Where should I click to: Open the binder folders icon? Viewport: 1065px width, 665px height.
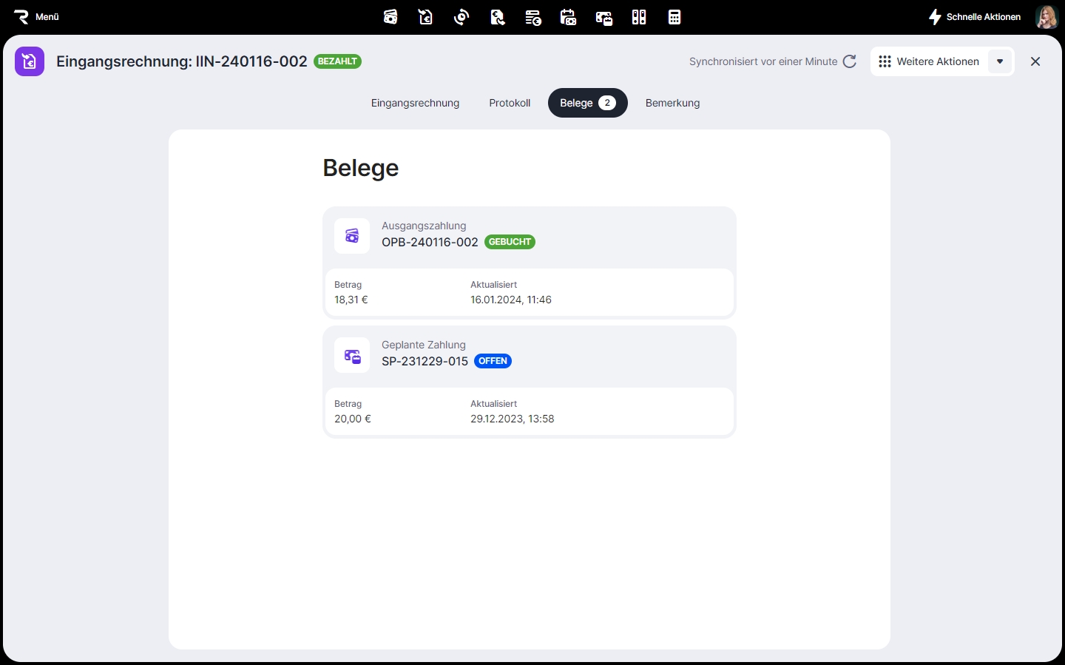coord(639,17)
